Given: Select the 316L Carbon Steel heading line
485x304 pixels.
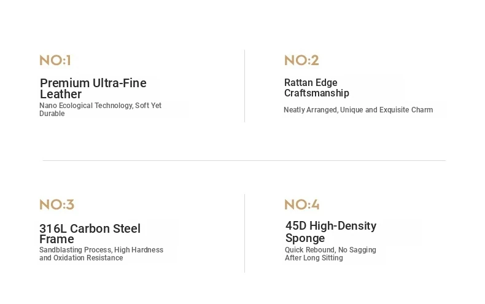Looking at the screenshot, I should pyautogui.click(x=90, y=228).
